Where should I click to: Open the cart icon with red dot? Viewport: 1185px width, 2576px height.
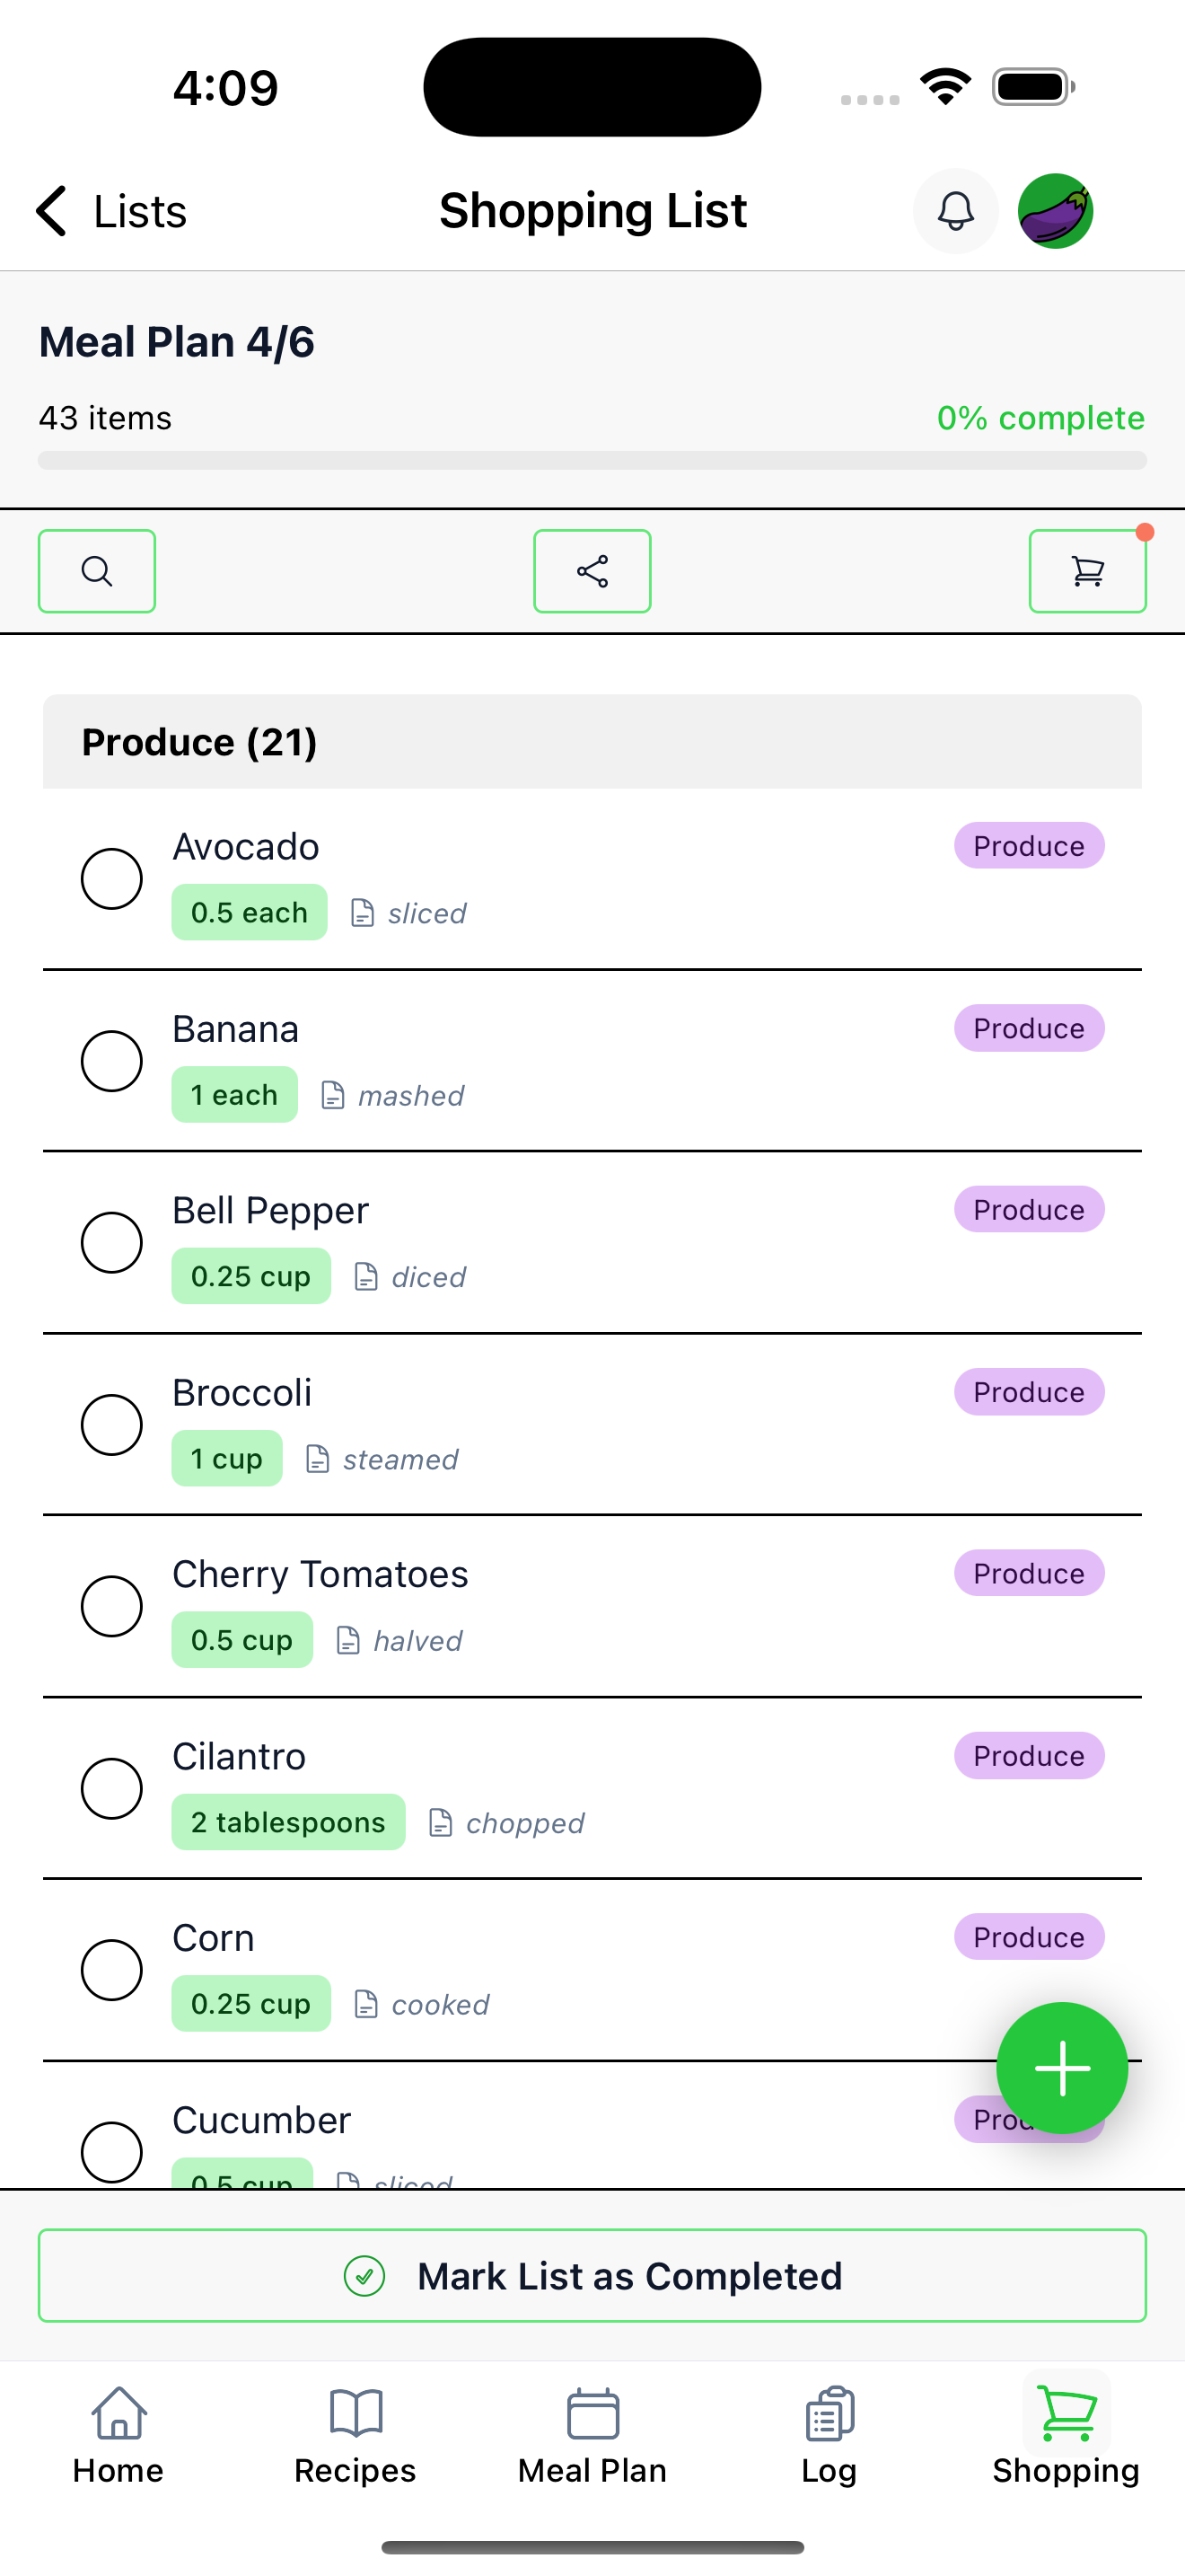pyautogui.click(x=1087, y=571)
